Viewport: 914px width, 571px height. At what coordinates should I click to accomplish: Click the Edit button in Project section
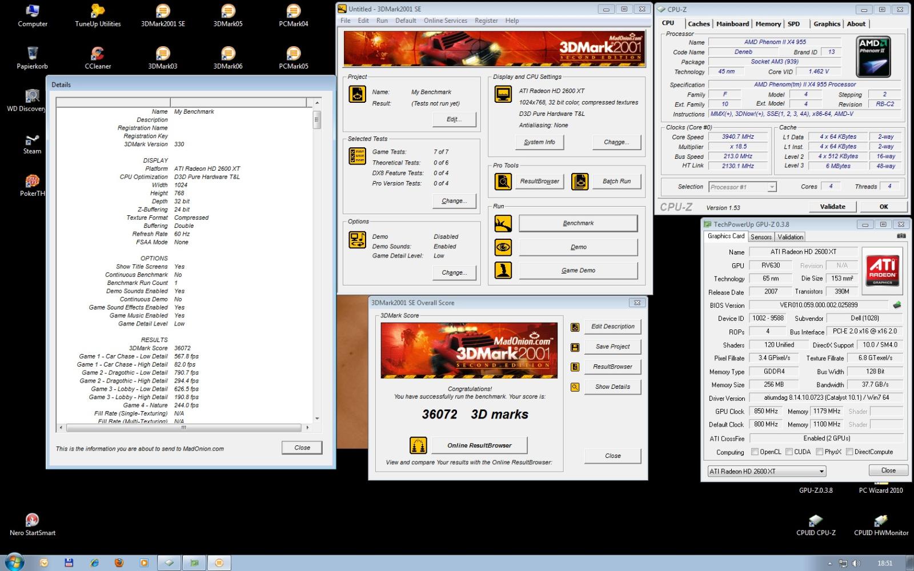(454, 119)
